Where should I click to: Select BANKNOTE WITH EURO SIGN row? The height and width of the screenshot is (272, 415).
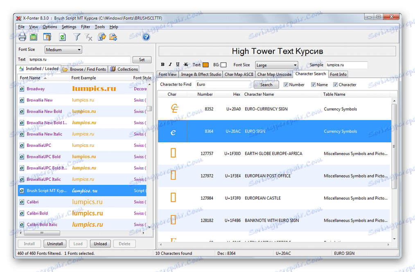pyautogui.click(x=274, y=220)
